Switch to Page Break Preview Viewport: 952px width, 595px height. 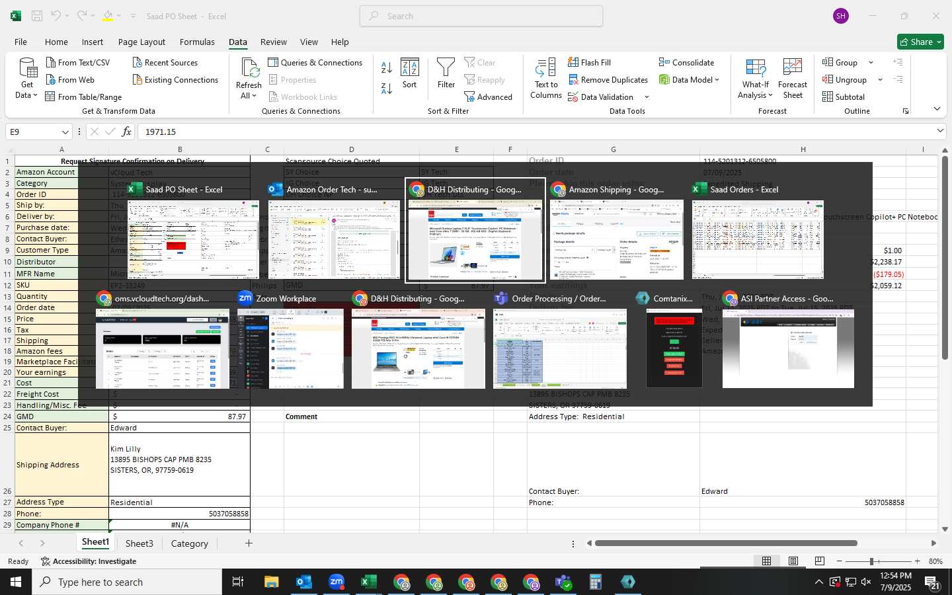819,561
